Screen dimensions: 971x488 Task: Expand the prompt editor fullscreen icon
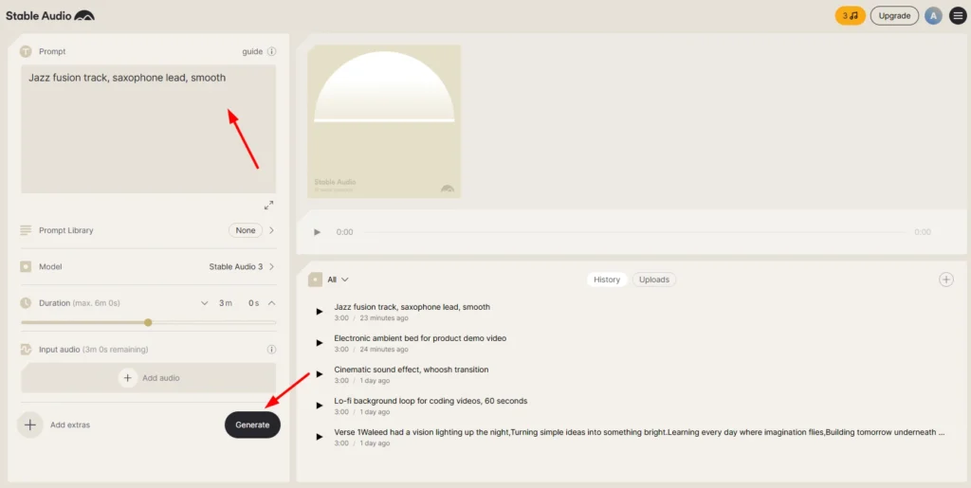pos(268,206)
